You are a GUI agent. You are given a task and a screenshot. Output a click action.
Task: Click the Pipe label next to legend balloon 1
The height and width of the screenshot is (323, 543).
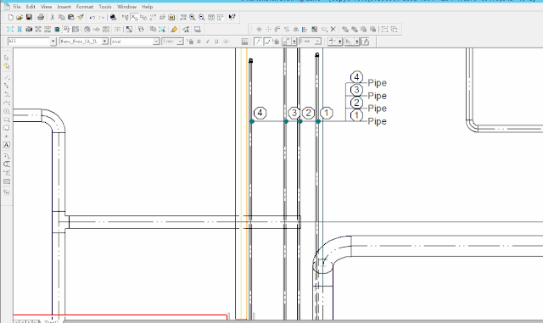tap(377, 121)
